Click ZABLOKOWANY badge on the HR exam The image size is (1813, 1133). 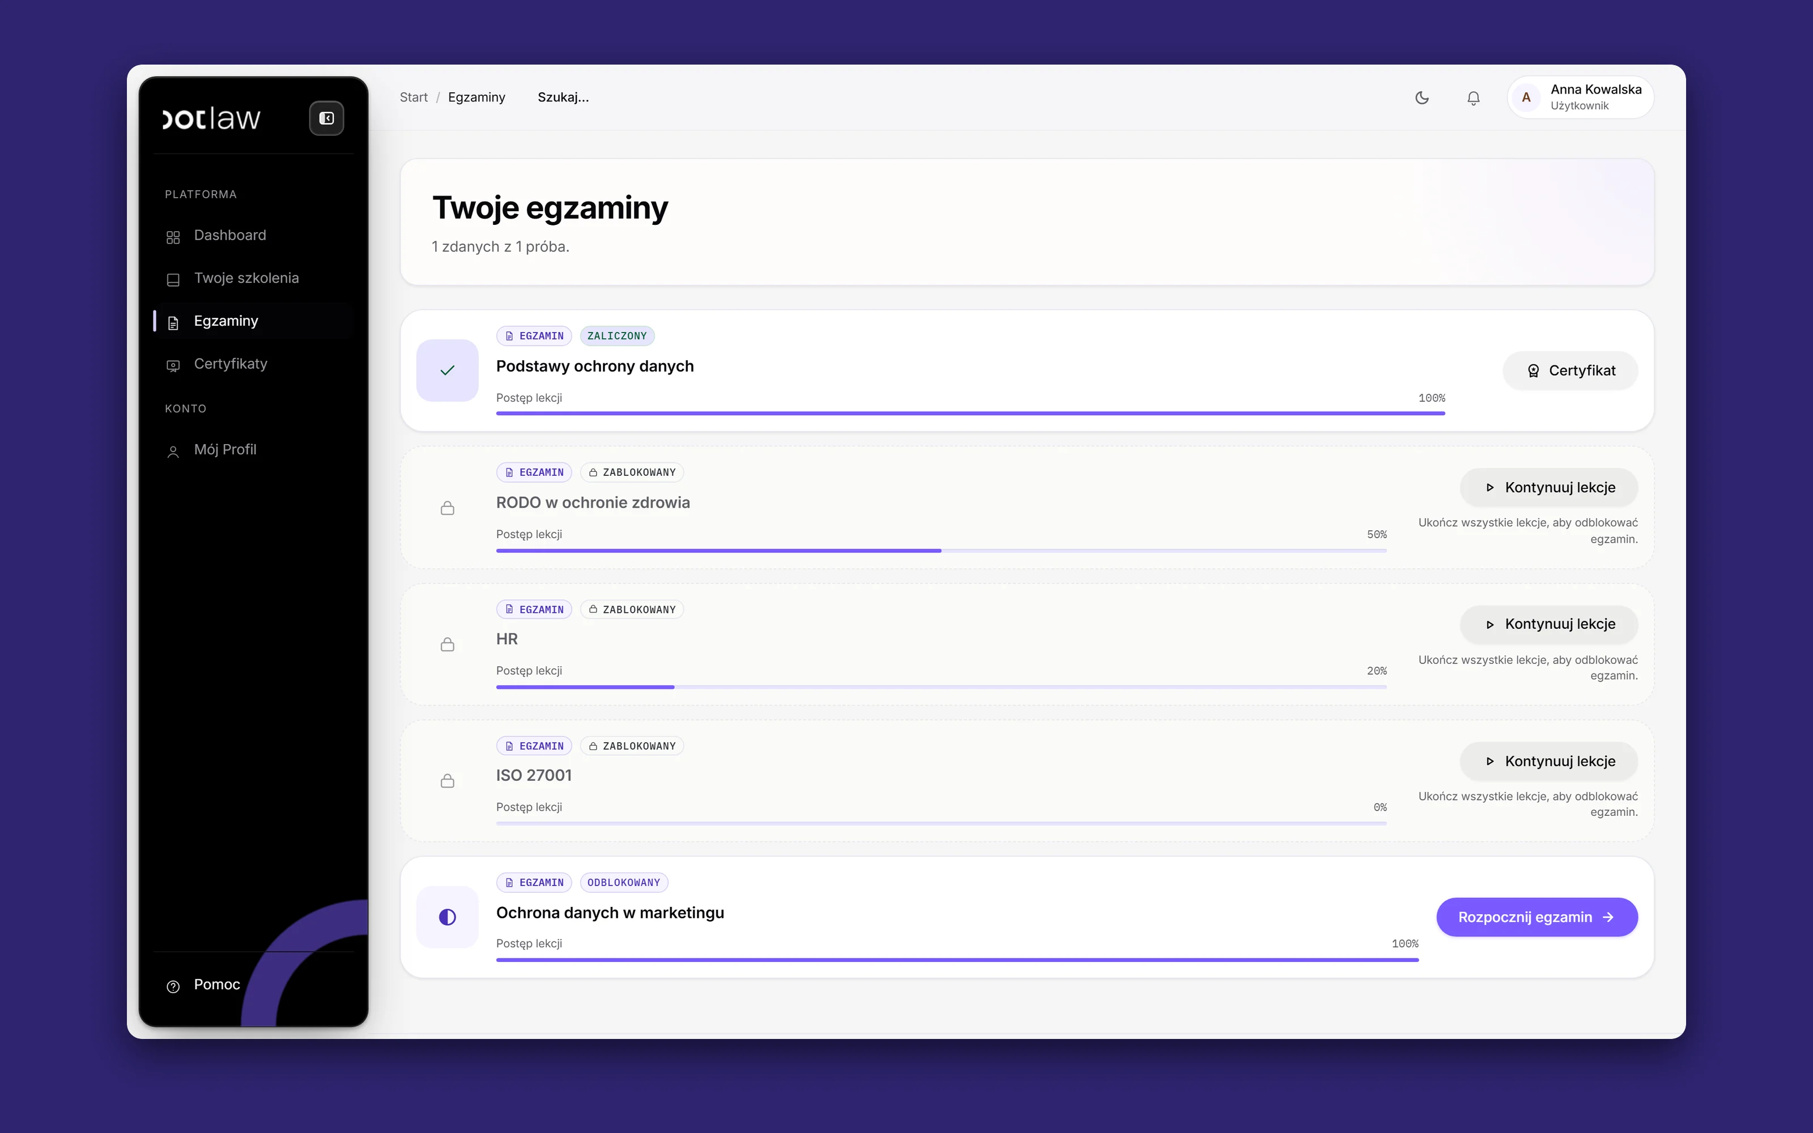[632, 609]
